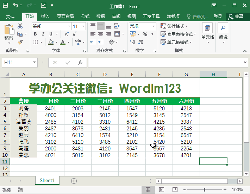250x194 pixels.
Task: Click the 条件格式 button
Action: pyautogui.click(x=174, y=26)
